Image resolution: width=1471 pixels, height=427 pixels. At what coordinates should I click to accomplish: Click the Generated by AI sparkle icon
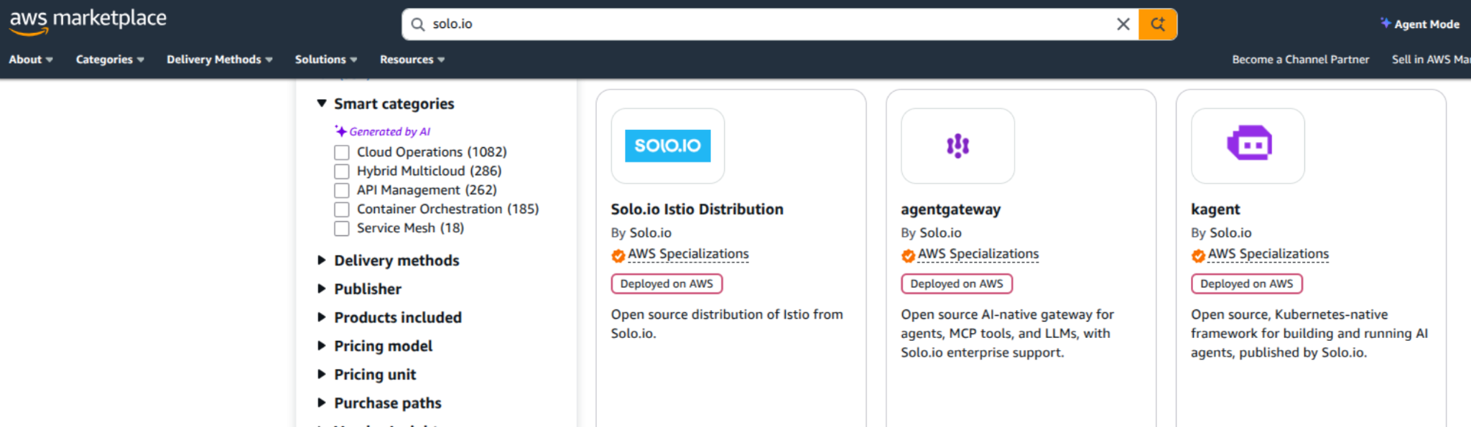(x=340, y=131)
